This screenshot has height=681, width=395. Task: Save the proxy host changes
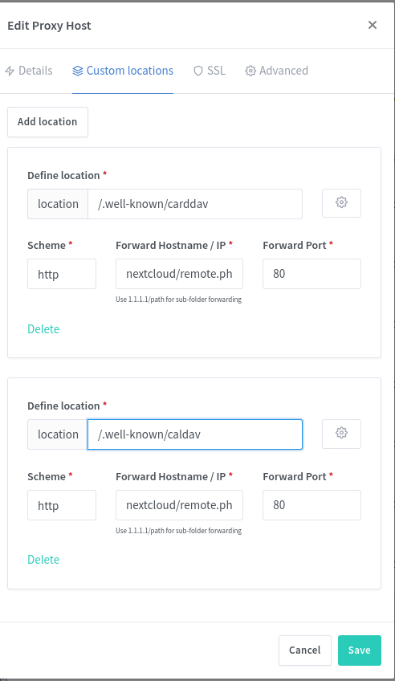(360, 650)
